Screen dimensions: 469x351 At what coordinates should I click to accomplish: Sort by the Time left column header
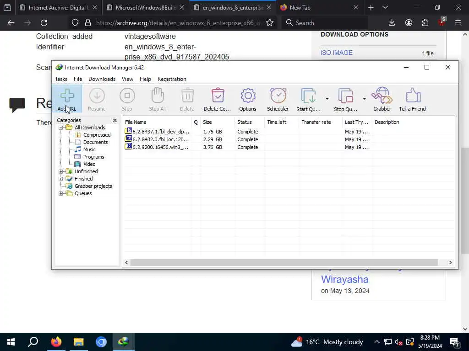[282, 122]
